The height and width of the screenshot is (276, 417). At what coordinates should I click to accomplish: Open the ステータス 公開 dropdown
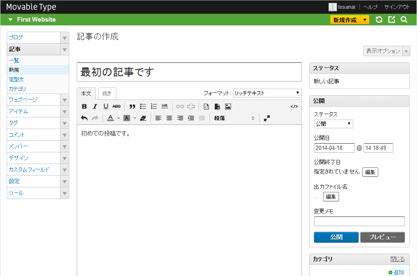click(333, 124)
